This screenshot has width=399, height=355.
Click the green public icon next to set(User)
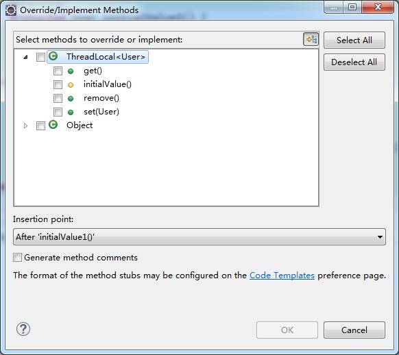71,112
